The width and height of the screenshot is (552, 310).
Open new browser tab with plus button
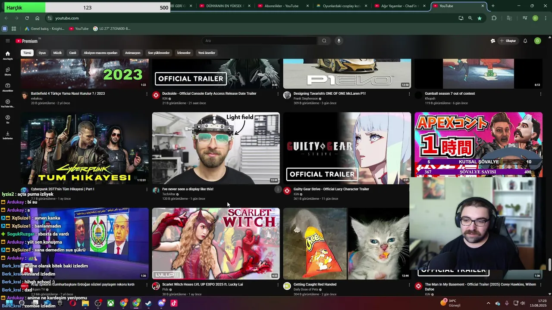click(x=493, y=6)
